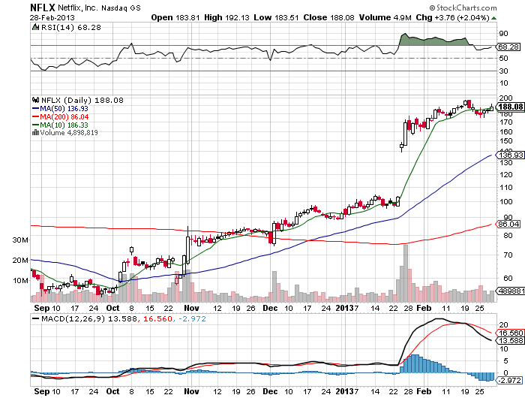
Task: Click the 489881 volume axis tag
Action: click(x=510, y=291)
